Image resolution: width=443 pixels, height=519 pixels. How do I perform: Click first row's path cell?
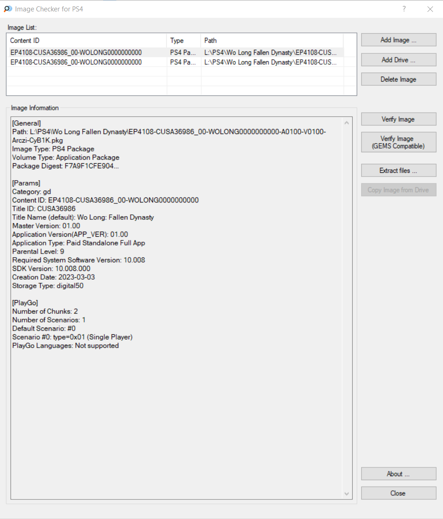(x=271, y=52)
